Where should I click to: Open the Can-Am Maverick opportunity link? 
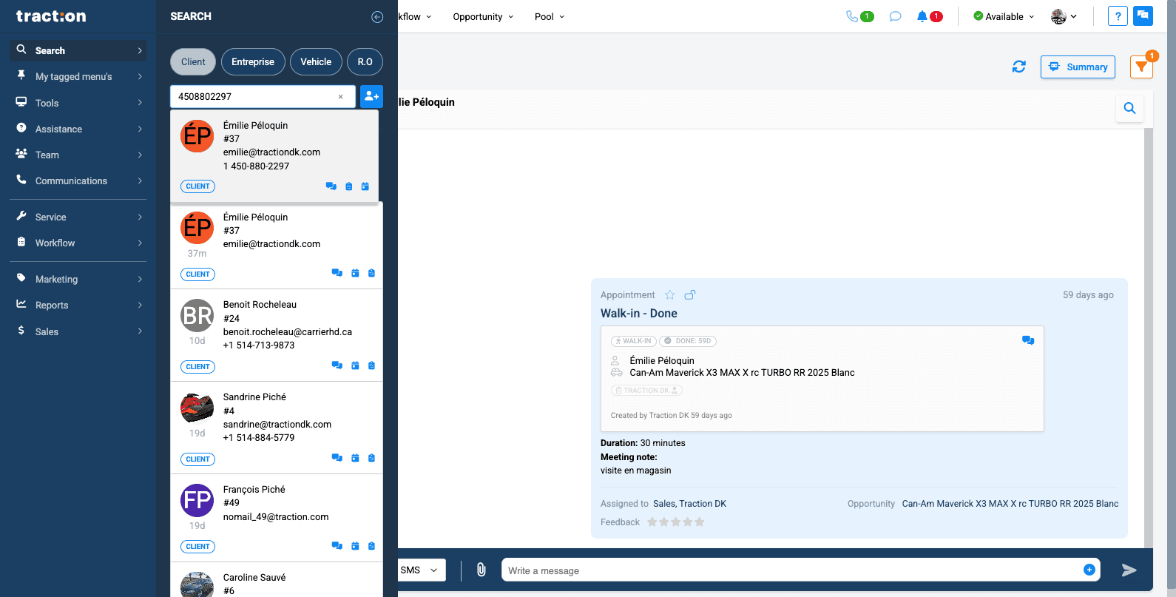pyautogui.click(x=1010, y=504)
